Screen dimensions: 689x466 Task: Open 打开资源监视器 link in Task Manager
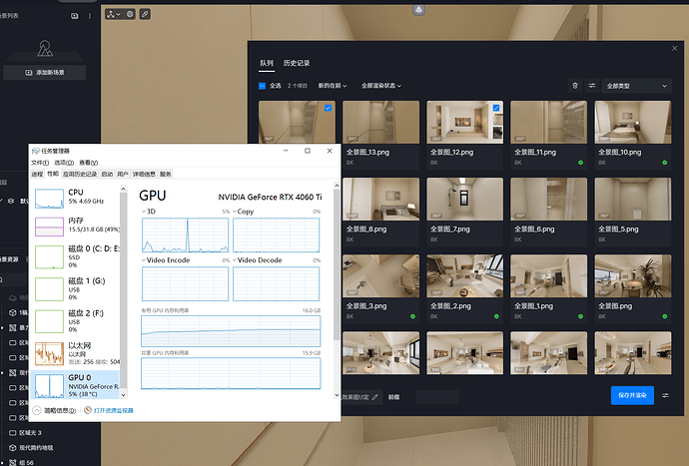coord(113,409)
